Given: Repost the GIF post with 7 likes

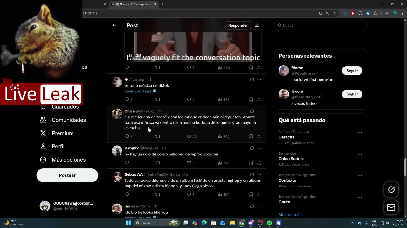Looking at the screenshot, I should click(158, 67).
